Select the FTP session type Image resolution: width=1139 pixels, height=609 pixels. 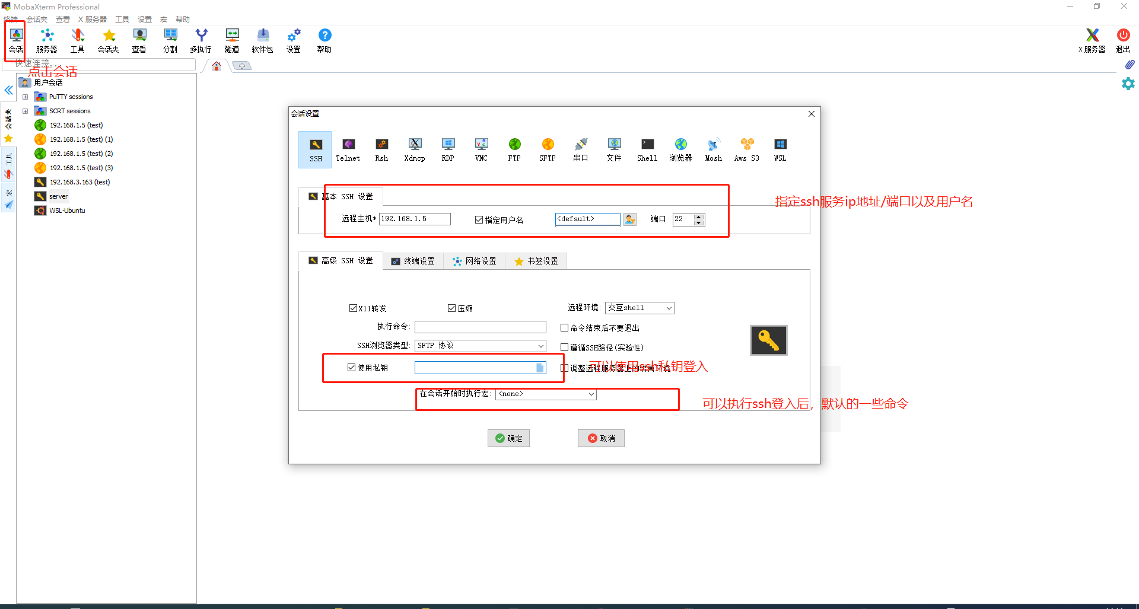click(514, 149)
